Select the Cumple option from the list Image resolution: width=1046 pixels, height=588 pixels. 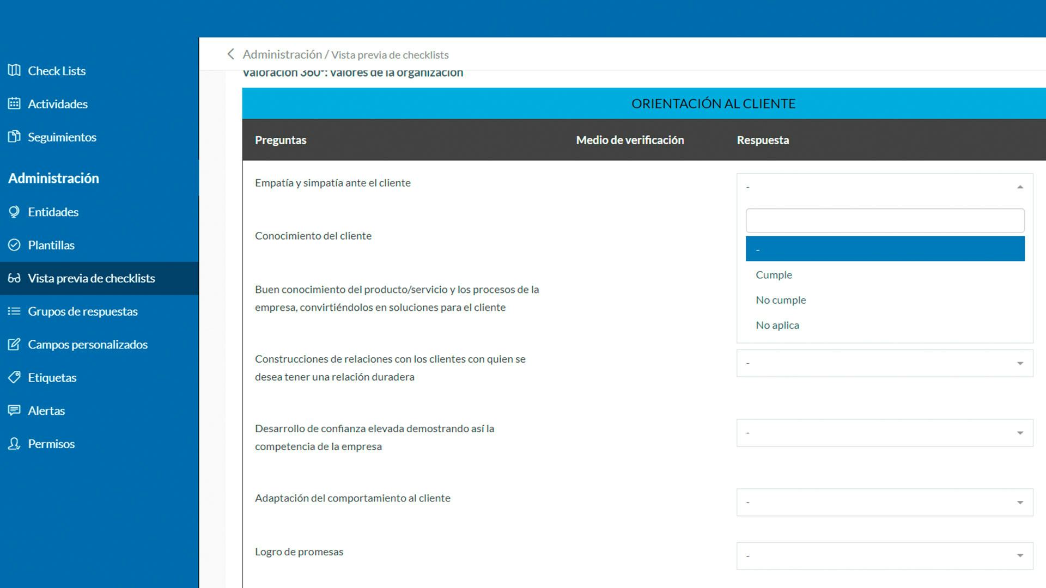pyautogui.click(x=774, y=274)
